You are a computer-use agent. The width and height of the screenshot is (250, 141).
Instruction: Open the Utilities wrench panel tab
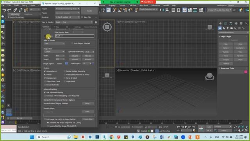click(246, 23)
